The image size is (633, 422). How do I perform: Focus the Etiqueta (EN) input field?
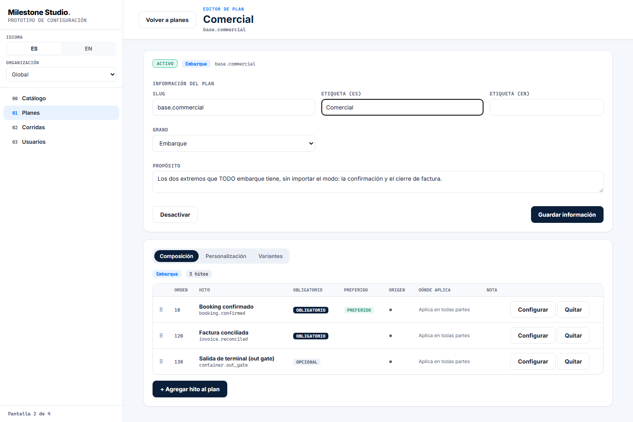(546, 107)
